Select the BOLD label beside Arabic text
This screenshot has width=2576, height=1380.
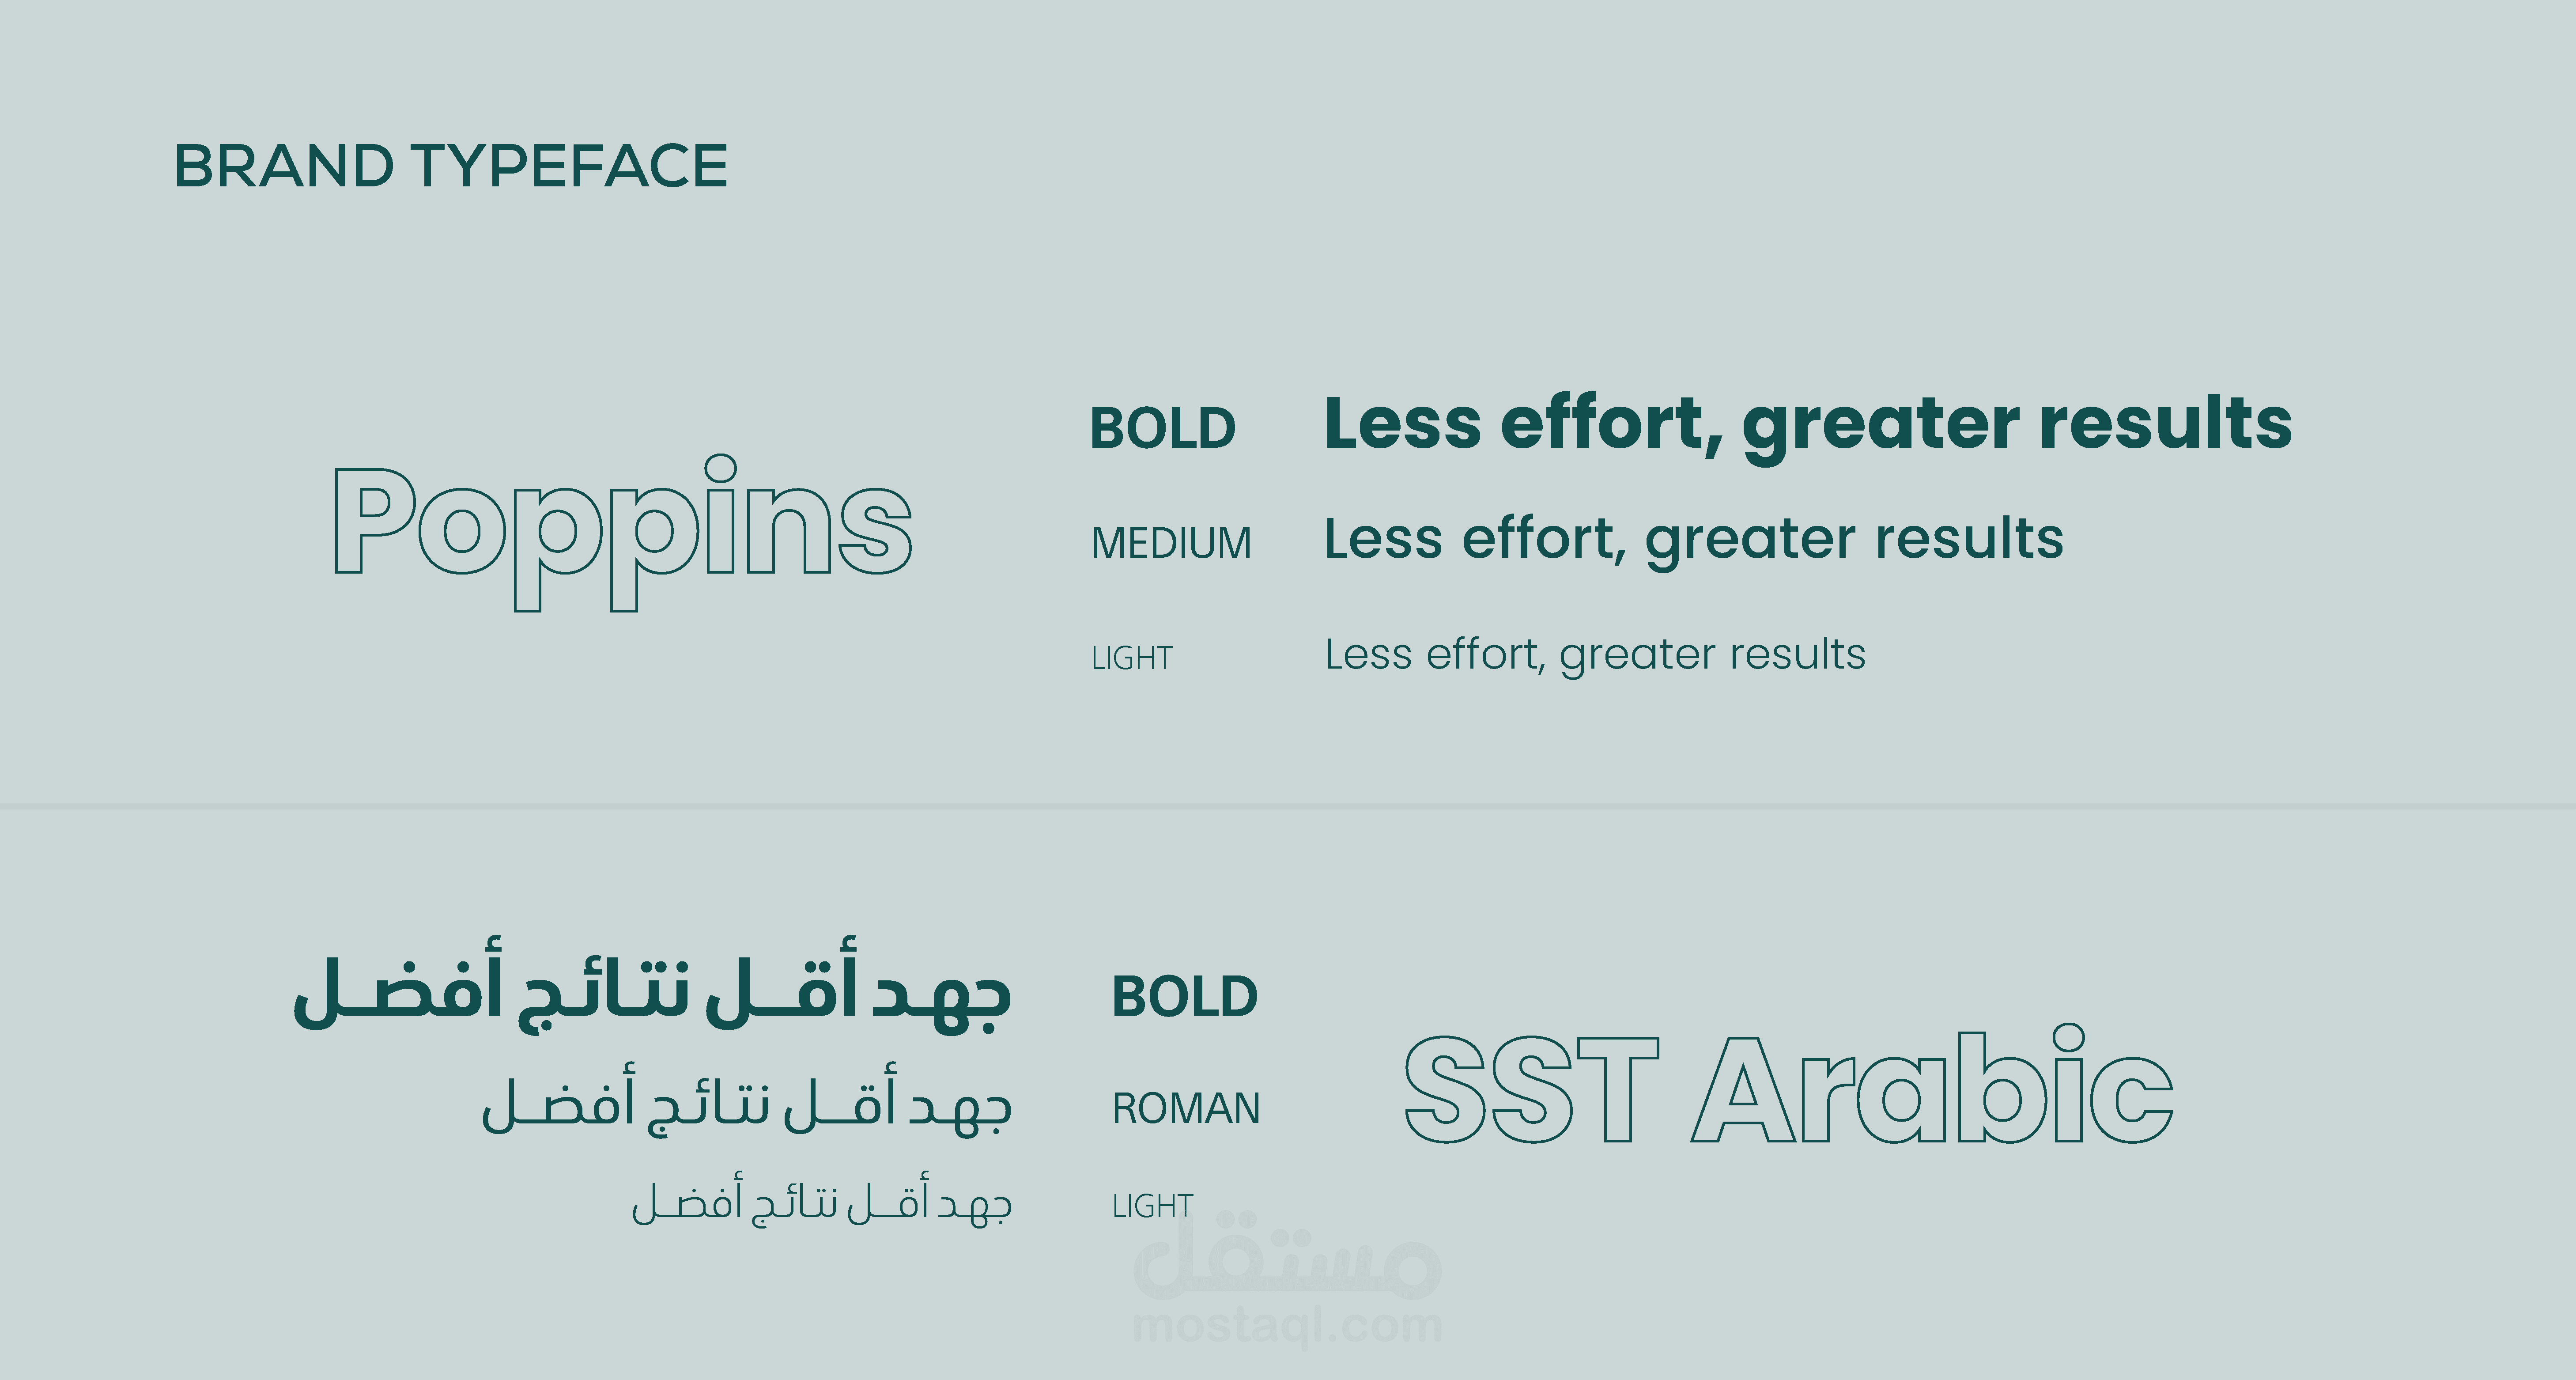1184,998
